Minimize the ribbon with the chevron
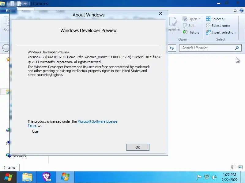 click(235, 11)
